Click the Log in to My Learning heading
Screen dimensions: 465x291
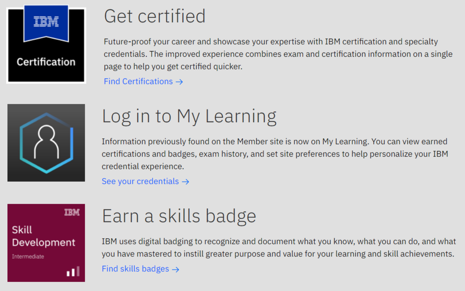tap(189, 116)
